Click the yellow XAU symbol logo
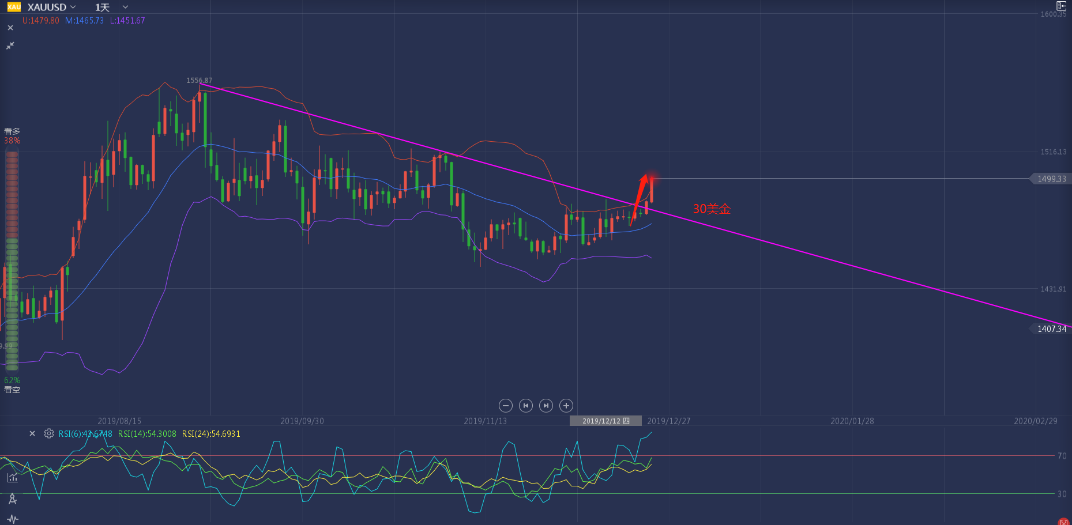This screenshot has height=525, width=1072. coord(14,7)
